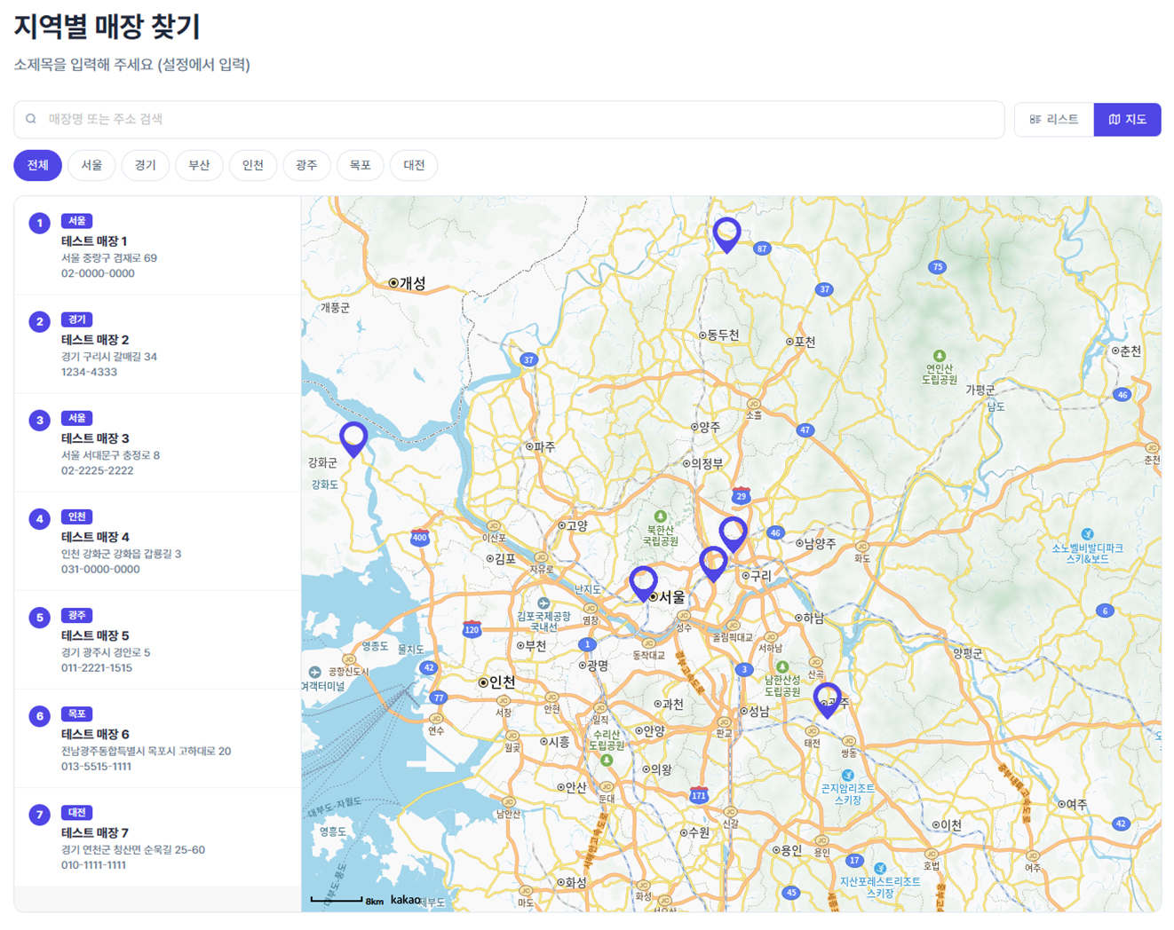The image size is (1174, 930).
Task: Click the 인천 city label on map
Action: click(x=497, y=682)
